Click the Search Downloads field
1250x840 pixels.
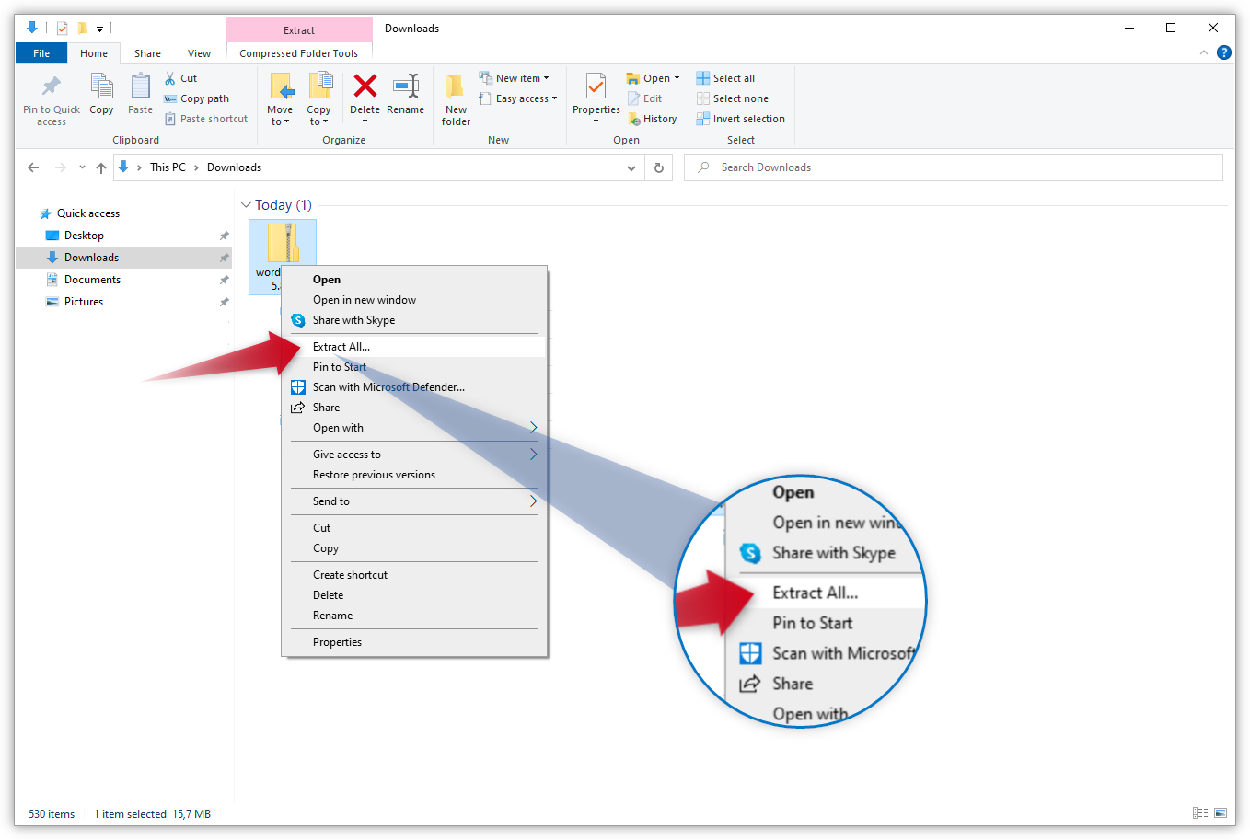(957, 167)
